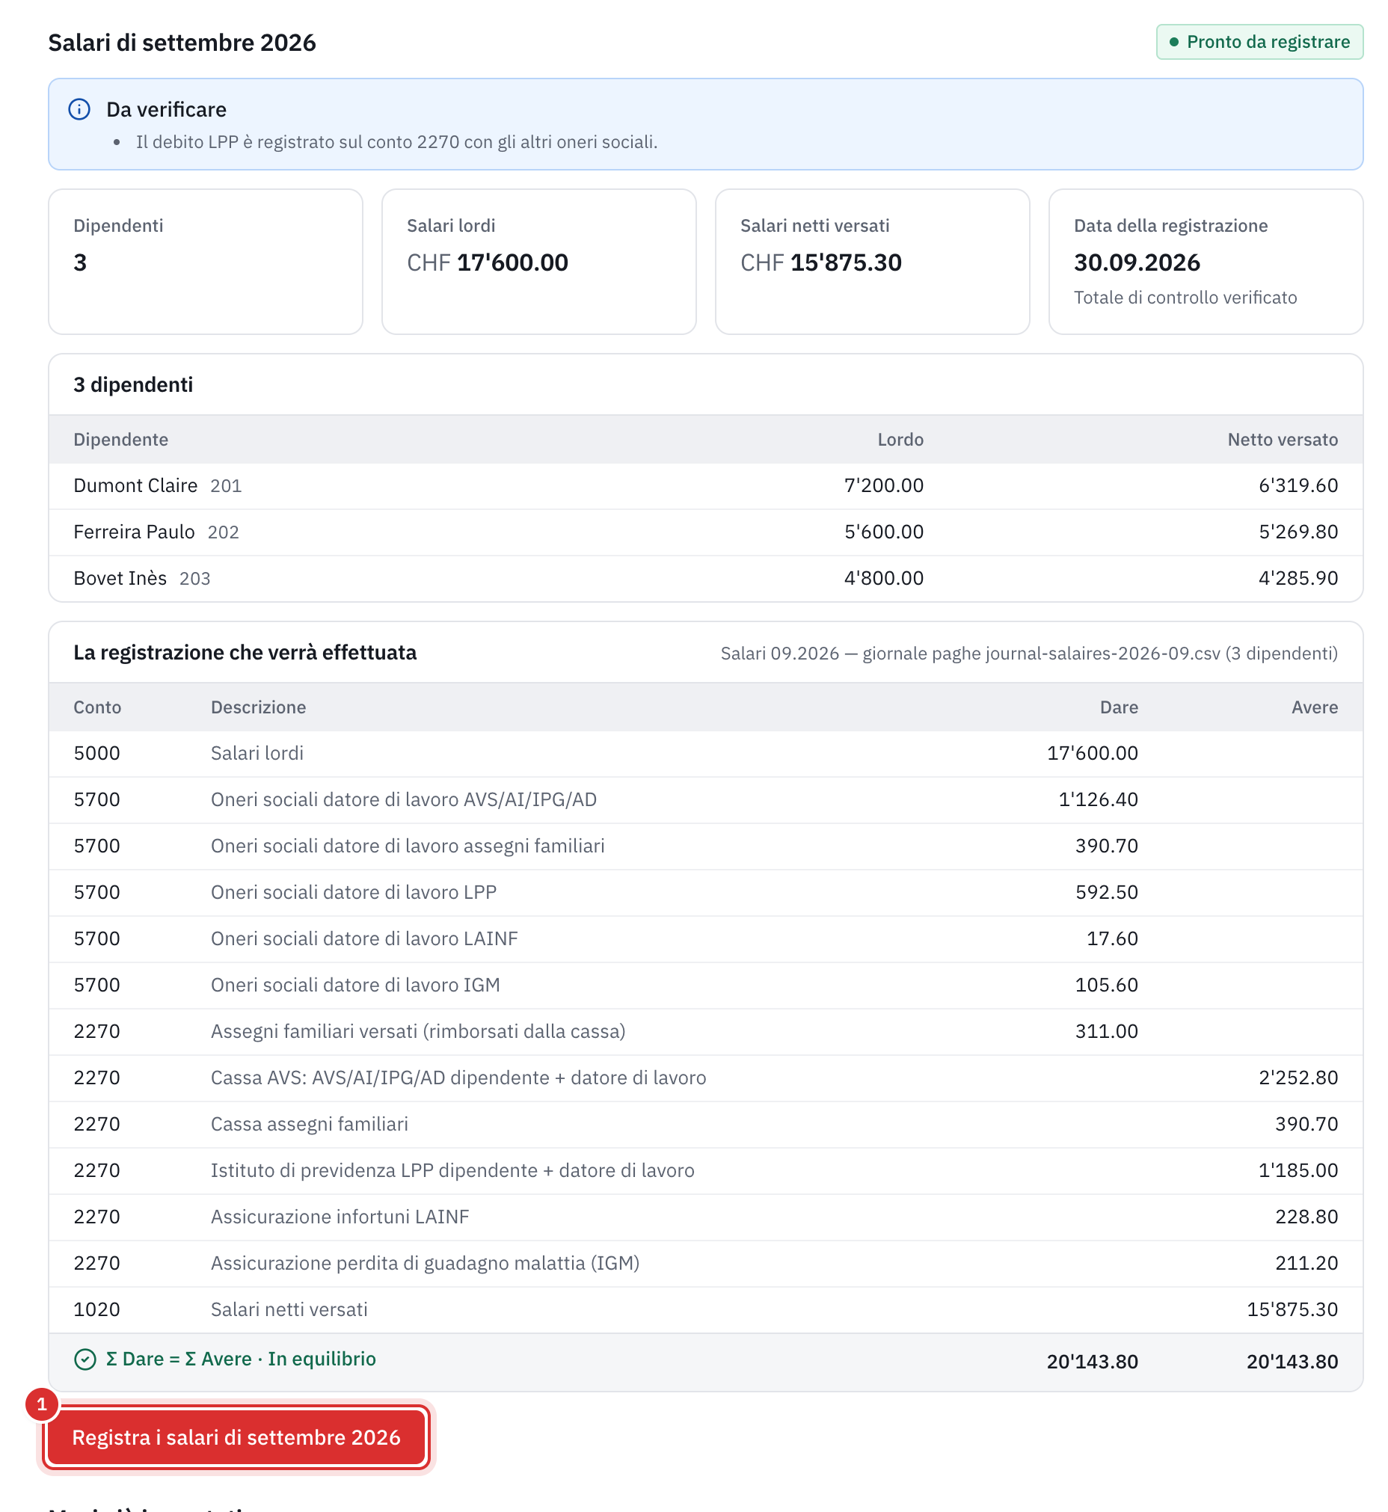Click the green dot in the status badge
This screenshot has height=1512, width=1388.
coord(1174,42)
